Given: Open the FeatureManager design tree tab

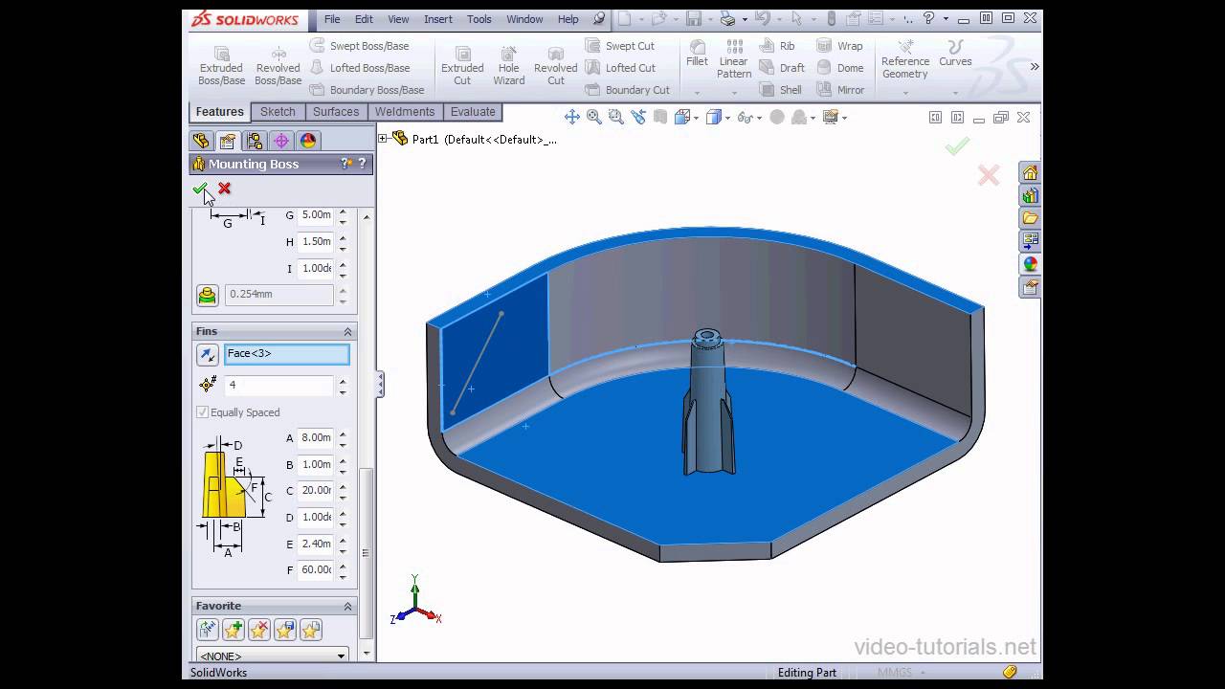Looking at the screenshot, I should pos(201,141).
